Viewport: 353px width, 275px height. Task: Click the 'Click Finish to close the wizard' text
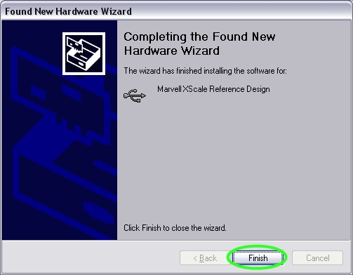[x=175, y=228]
